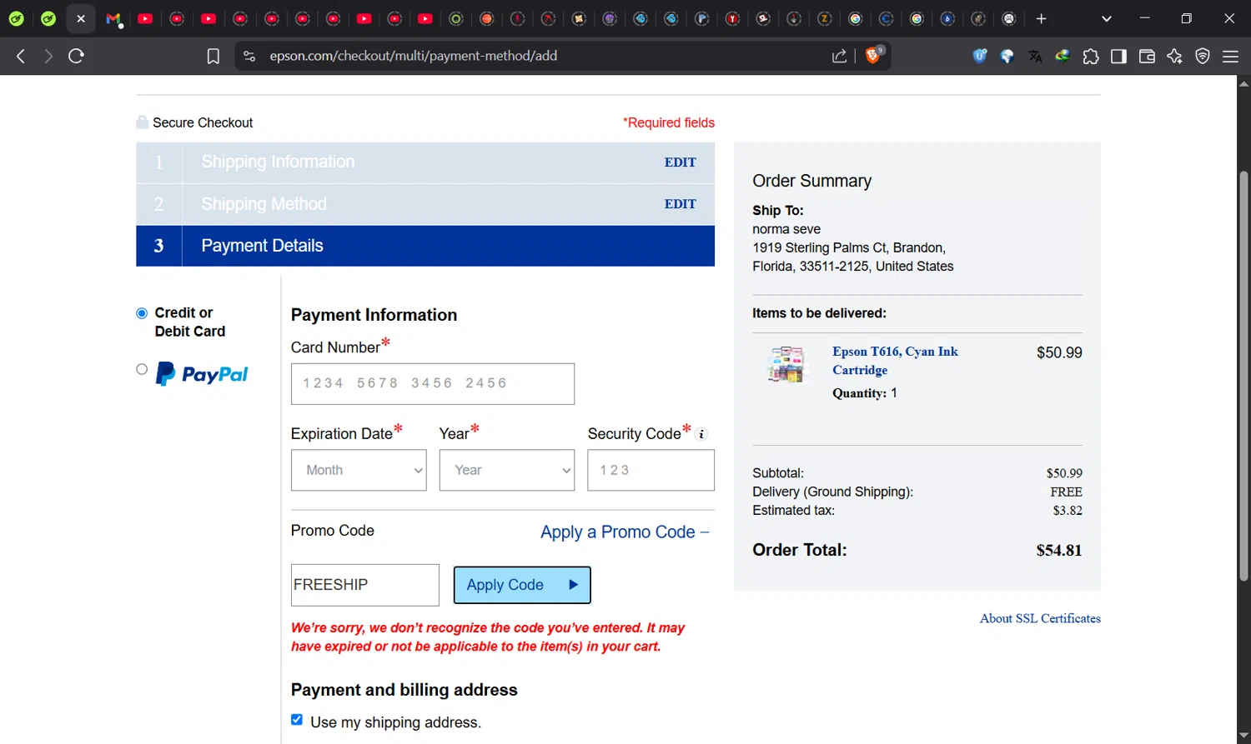Go back to the previous page
This screenshot has height=744, width=1251.
click(x=21, y=56)
